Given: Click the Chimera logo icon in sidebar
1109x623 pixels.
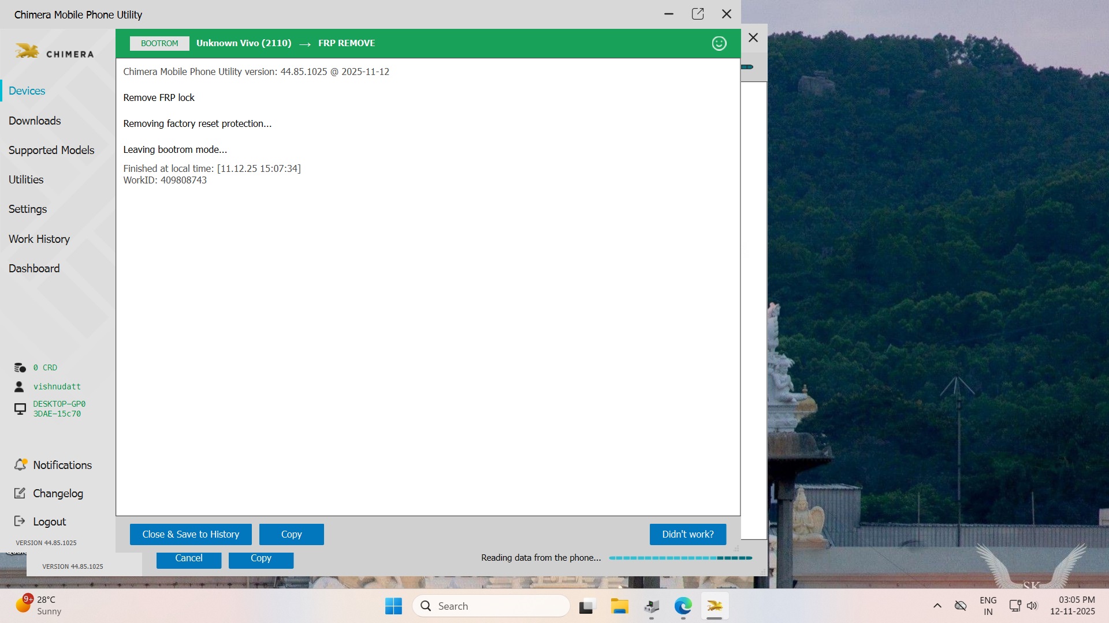Looking at the screenshot, I should [27, 51].
